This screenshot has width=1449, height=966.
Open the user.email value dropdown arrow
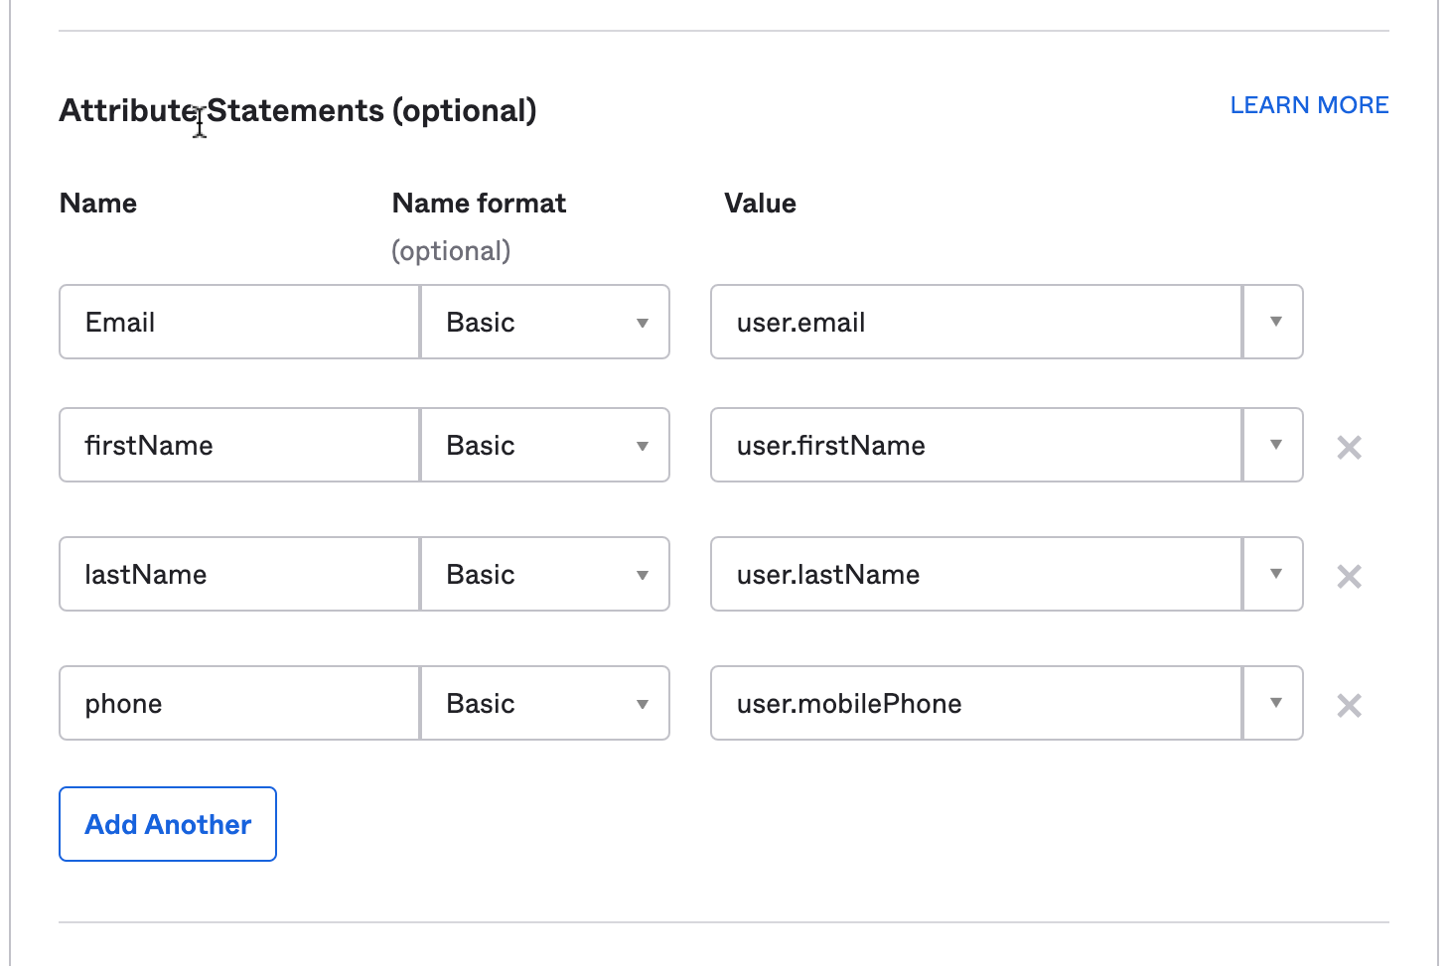[x=1275, y=322]
